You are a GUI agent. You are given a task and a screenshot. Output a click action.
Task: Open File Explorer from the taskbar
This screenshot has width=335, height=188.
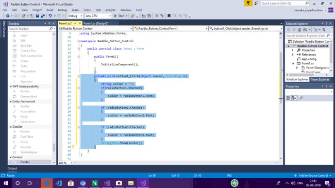pyautogui.click(x=131, y=183)
